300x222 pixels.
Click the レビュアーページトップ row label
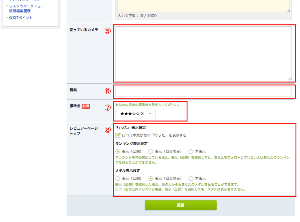click(x=84, y=131)
